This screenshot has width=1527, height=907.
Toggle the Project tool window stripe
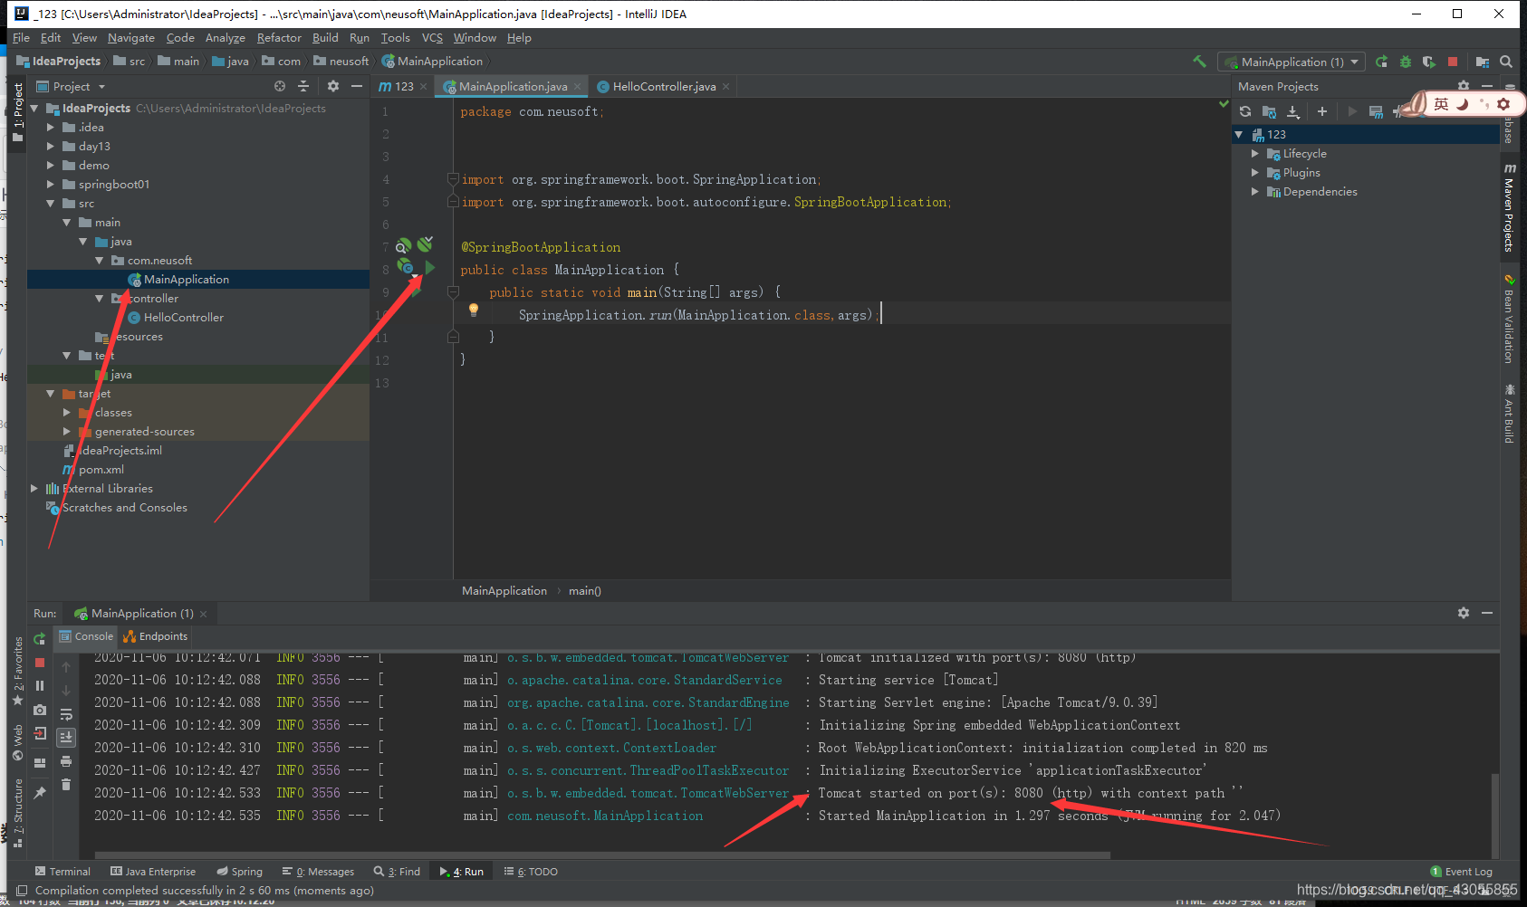pos(17,113)
